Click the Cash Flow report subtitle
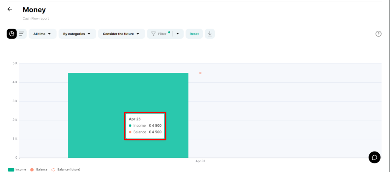390x172 pixels. click(x=36, y=18)
